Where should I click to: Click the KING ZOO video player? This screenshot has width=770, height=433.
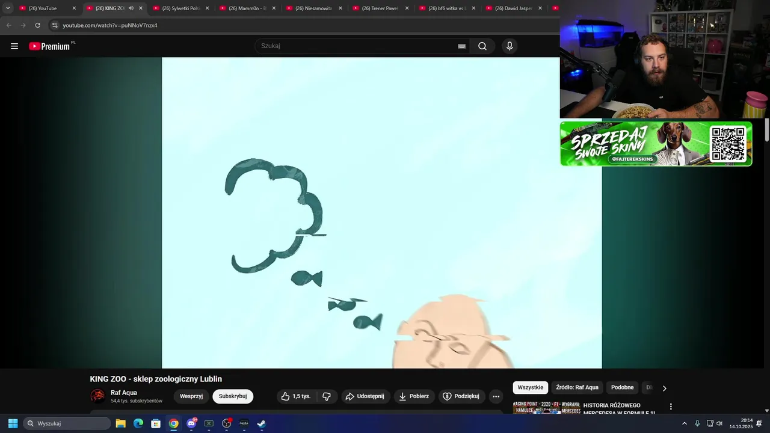pyautogui.click(x=382, y=213)
